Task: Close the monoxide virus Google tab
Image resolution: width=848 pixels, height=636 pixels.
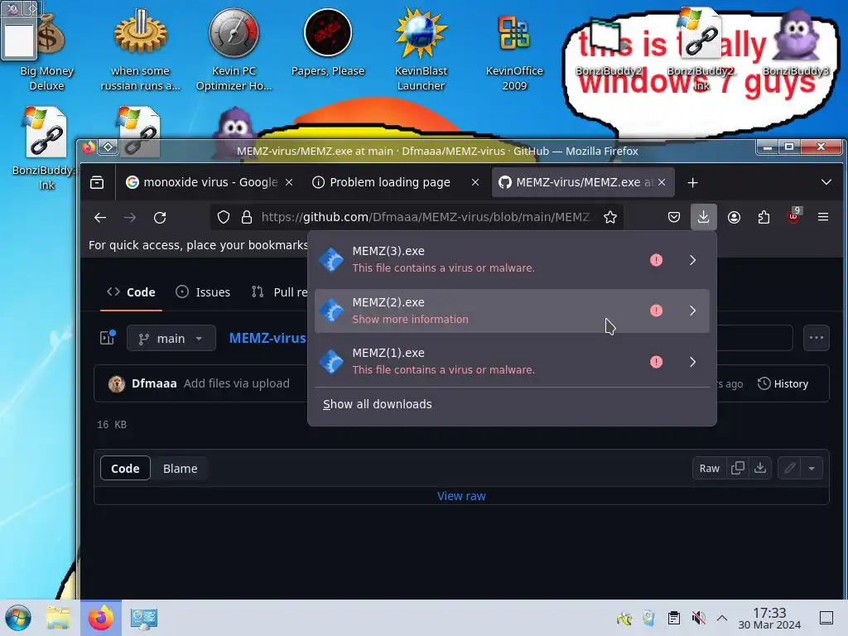Action: click(289, 182)
